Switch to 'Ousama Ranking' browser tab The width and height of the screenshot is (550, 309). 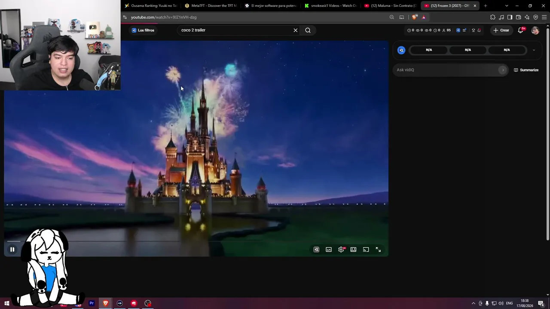[150, 6]
